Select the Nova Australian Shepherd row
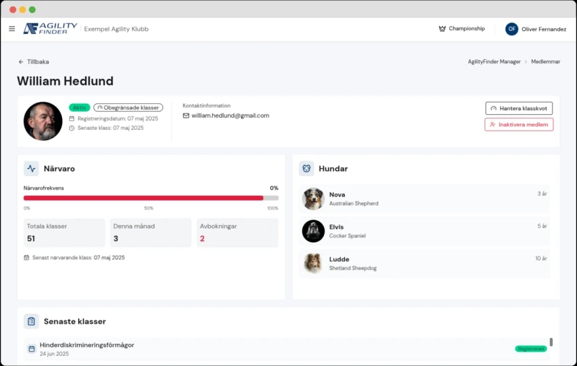The width and height of the screenshot is (577, 366). click(x=425, y=199)
